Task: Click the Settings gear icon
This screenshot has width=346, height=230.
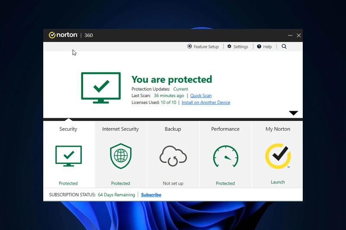Action: (x=229, y=47)
